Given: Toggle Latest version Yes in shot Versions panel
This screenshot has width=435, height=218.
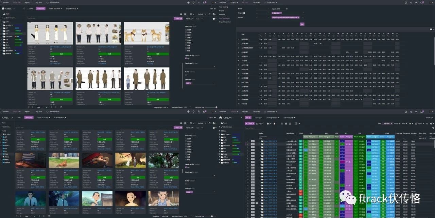Looking at the screenshot, I should pyautogui.click(x=186, y=167).
